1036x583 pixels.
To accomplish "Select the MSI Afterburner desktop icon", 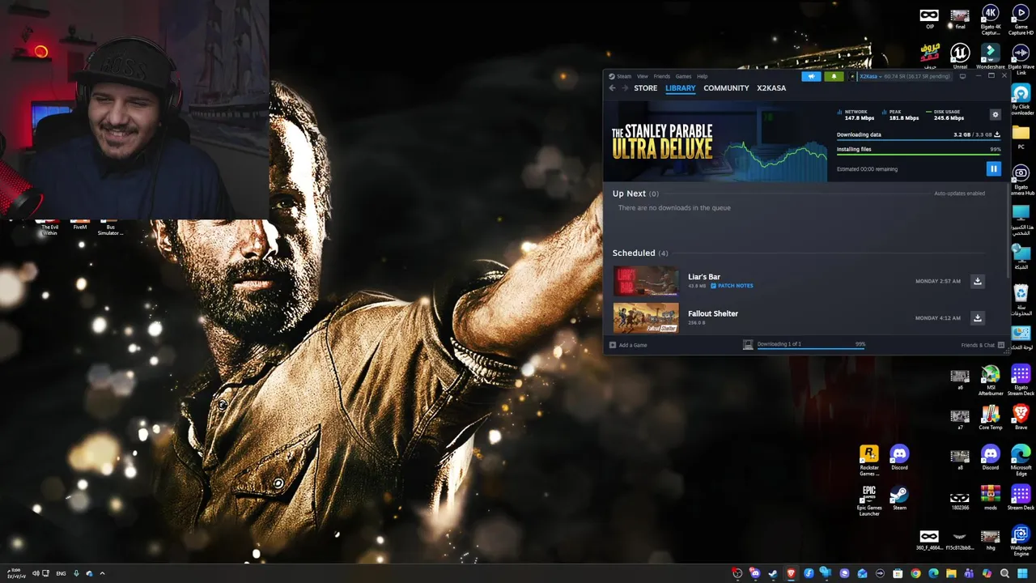I will coord(990,381).
